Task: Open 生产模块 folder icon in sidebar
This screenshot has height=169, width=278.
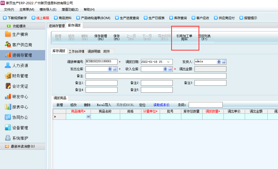Action: click(8, 34)
